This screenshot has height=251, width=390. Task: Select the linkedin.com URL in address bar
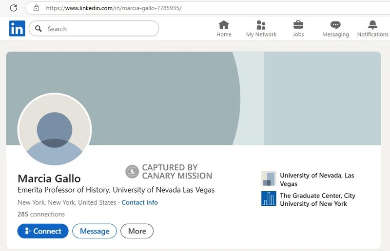[114, 8]
